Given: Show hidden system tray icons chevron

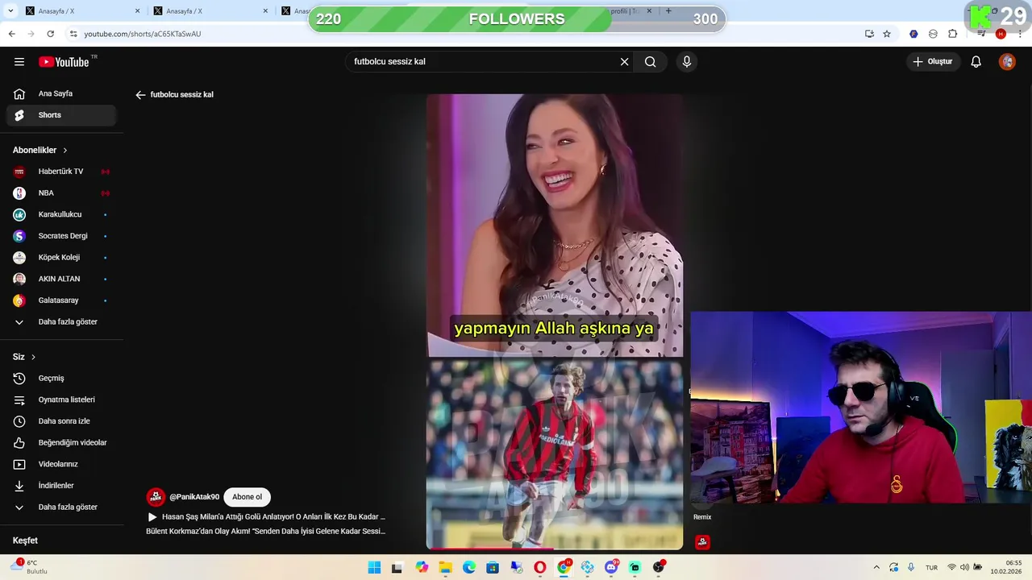Looking at the screenshot, I should click(876, 568).
